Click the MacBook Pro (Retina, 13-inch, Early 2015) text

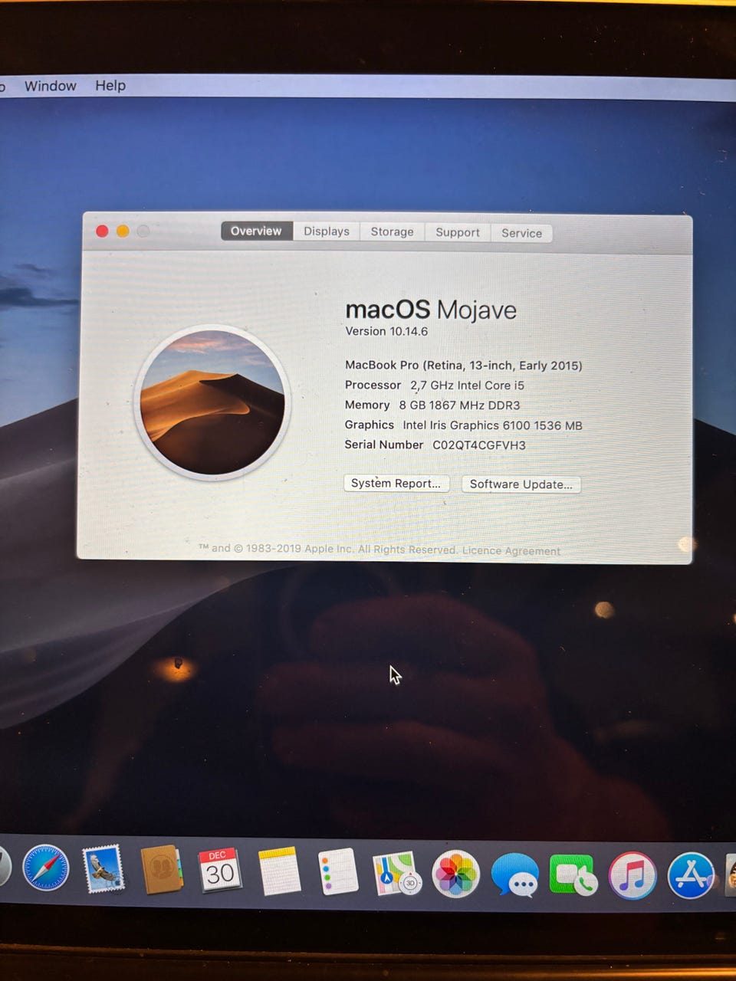pyautogui.click(x=464, y=366)
